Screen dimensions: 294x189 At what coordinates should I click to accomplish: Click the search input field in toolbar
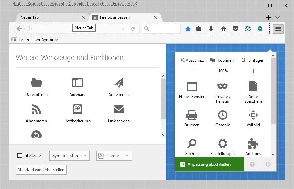(x=161, y=29)
